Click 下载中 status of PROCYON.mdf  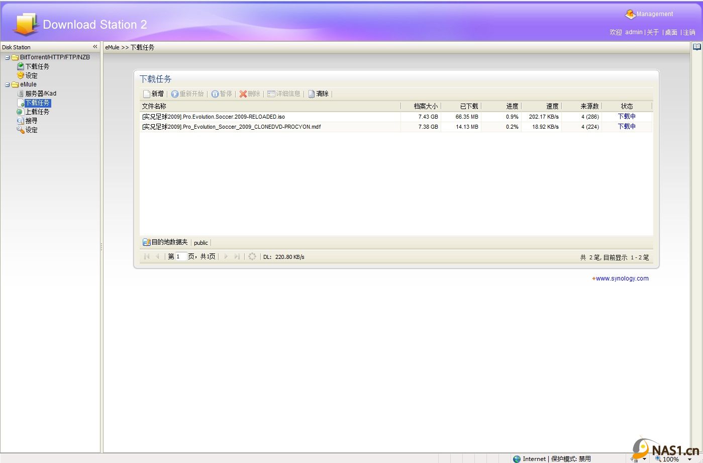pos(627,127)
